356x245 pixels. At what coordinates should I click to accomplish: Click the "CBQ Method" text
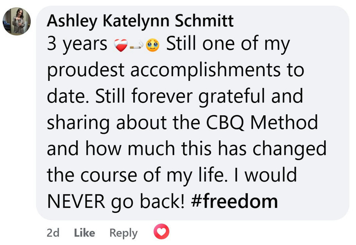tap(262, 123)
